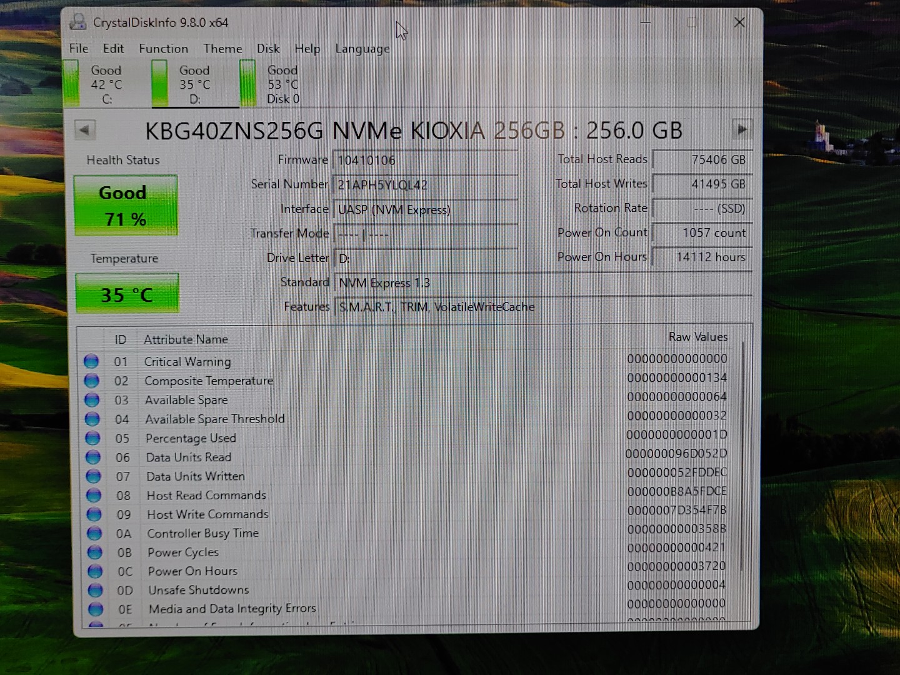Click the status icon for Unsafe Shutdowns
The width and height of the screenshot is (900, 675).
pos(95,590)
